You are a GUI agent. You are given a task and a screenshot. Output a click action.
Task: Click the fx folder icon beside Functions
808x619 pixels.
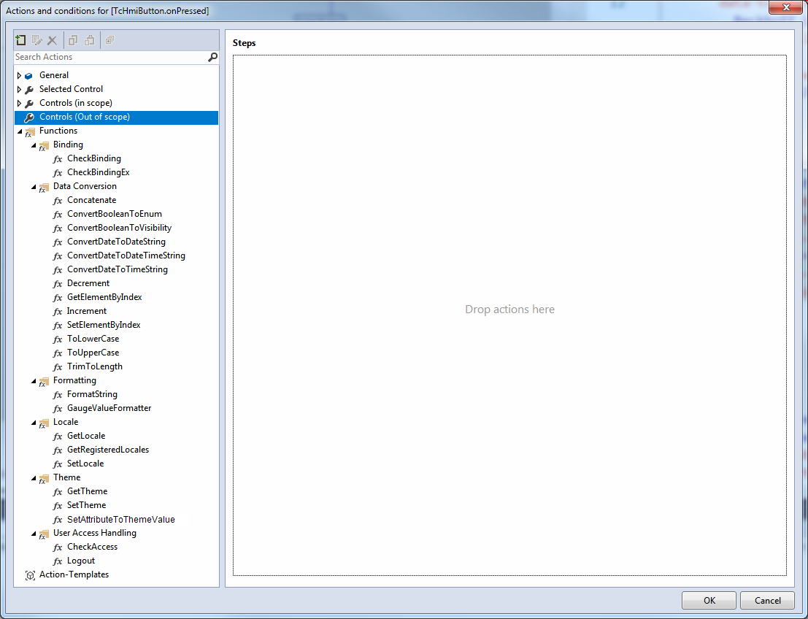[x=30, y=132]
